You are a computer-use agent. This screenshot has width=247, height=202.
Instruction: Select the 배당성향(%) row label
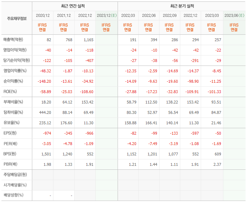point(13,195)
